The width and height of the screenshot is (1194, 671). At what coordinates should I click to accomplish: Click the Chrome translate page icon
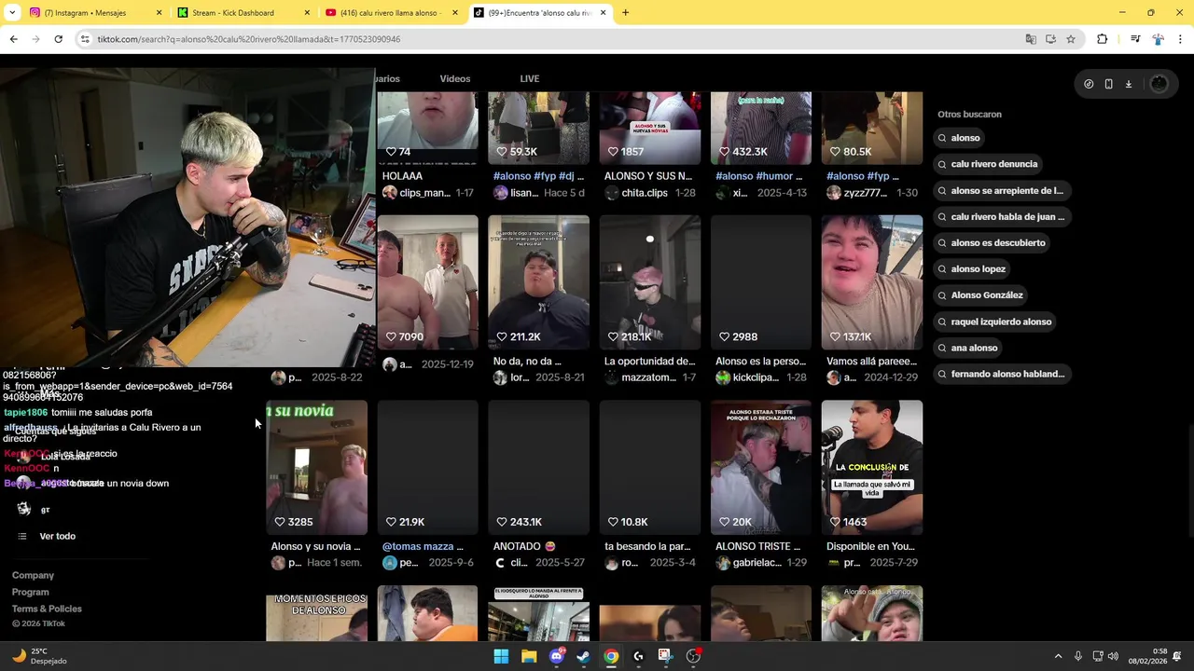pyautogui.click(x=1030, y=39)
